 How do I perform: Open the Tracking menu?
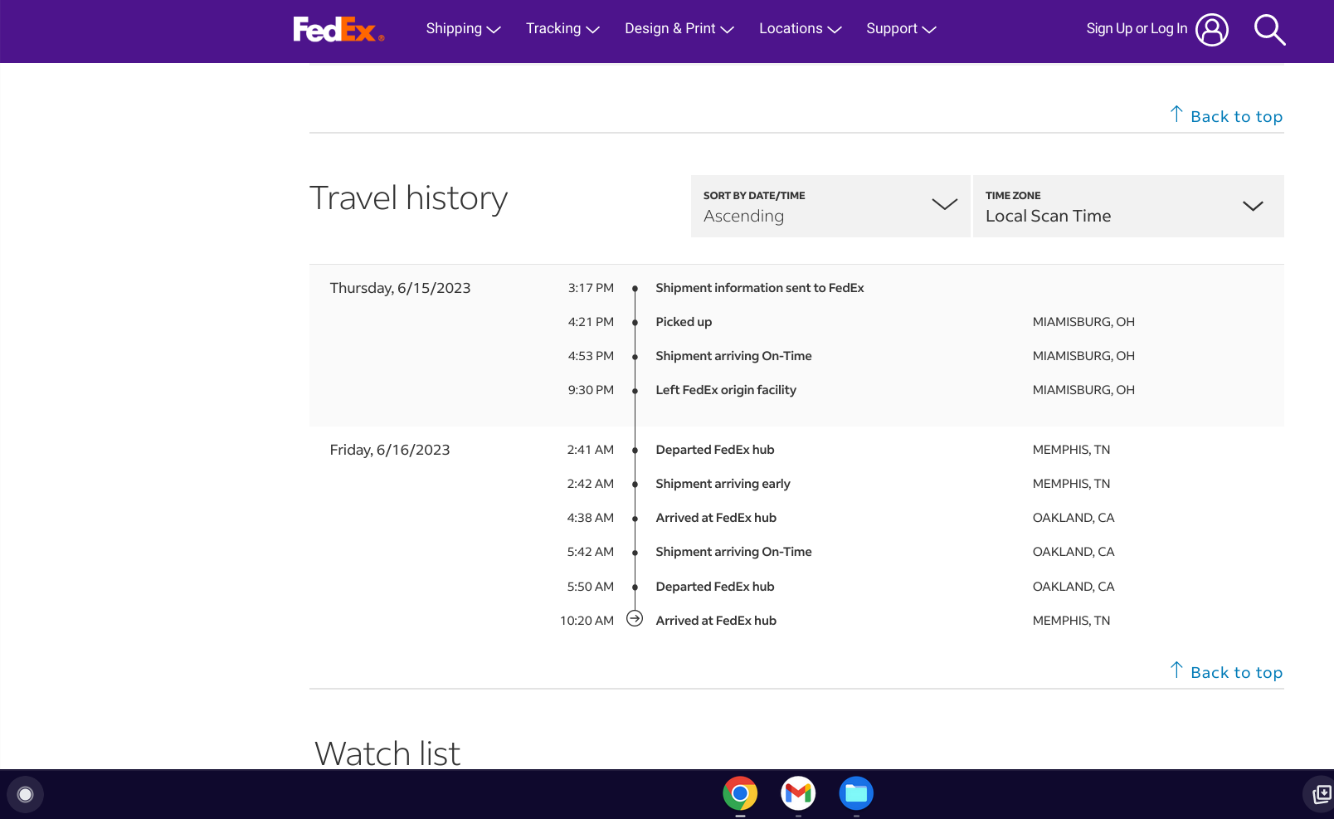(x=562, y=29)
